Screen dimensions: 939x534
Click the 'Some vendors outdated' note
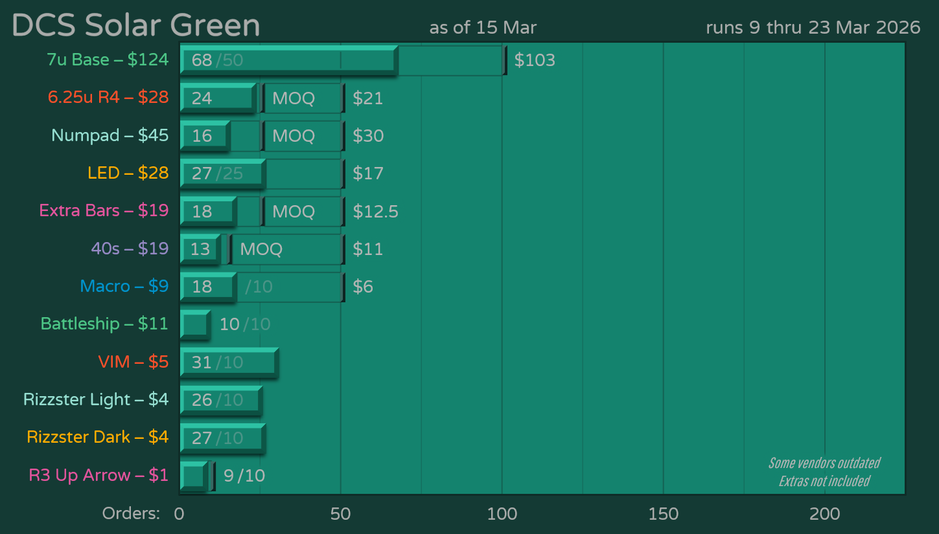tap(824, 463)
